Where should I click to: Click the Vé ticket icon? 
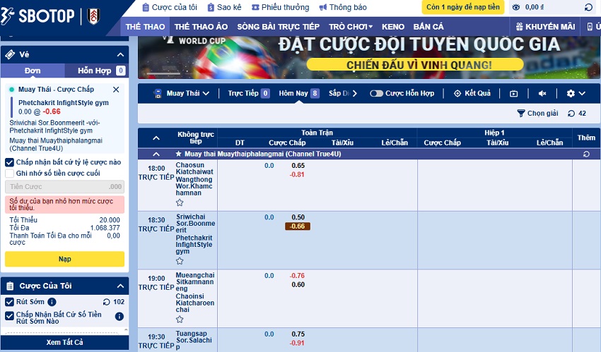10,54
